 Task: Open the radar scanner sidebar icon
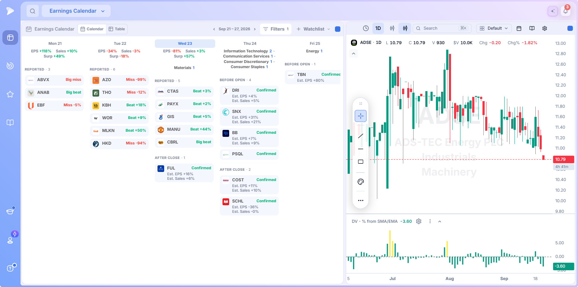(x=10, y=66)
